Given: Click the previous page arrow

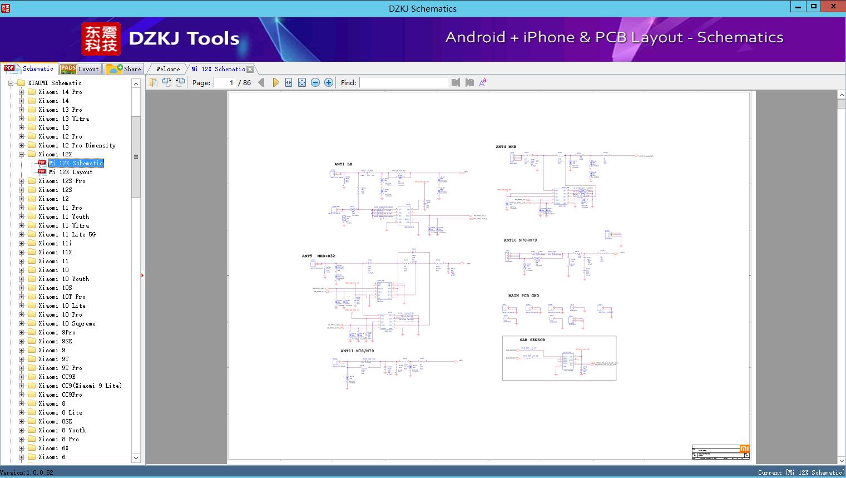Looking at the screenshot, I should (x=261, y=82).
